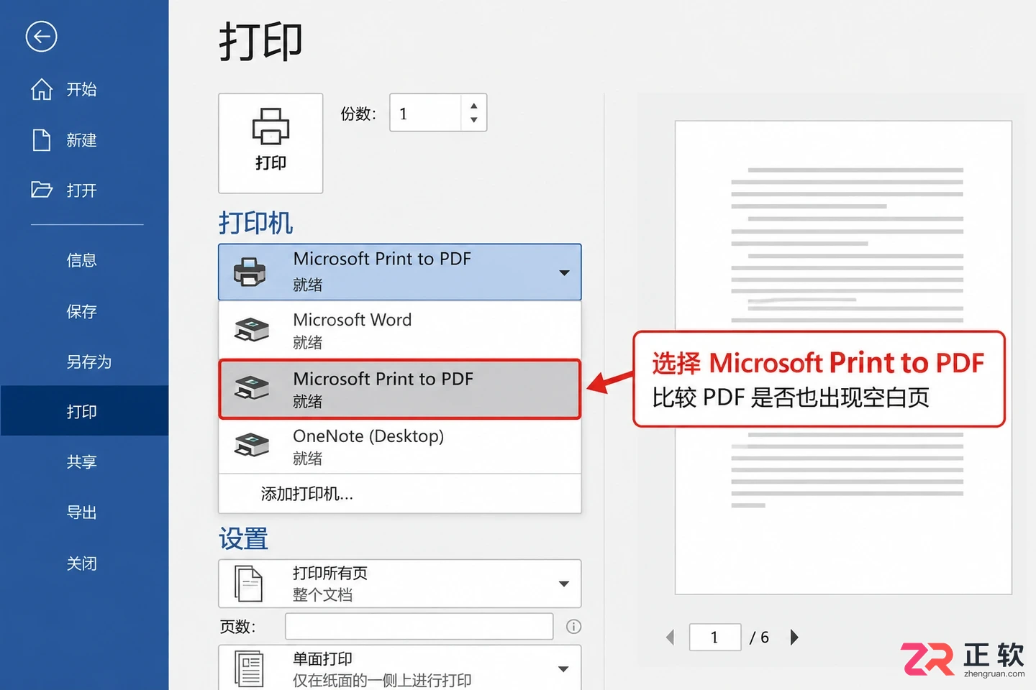Decrease copies with the down spinner arrow
The image size is (1036, 690).
(x=473, y=120)
